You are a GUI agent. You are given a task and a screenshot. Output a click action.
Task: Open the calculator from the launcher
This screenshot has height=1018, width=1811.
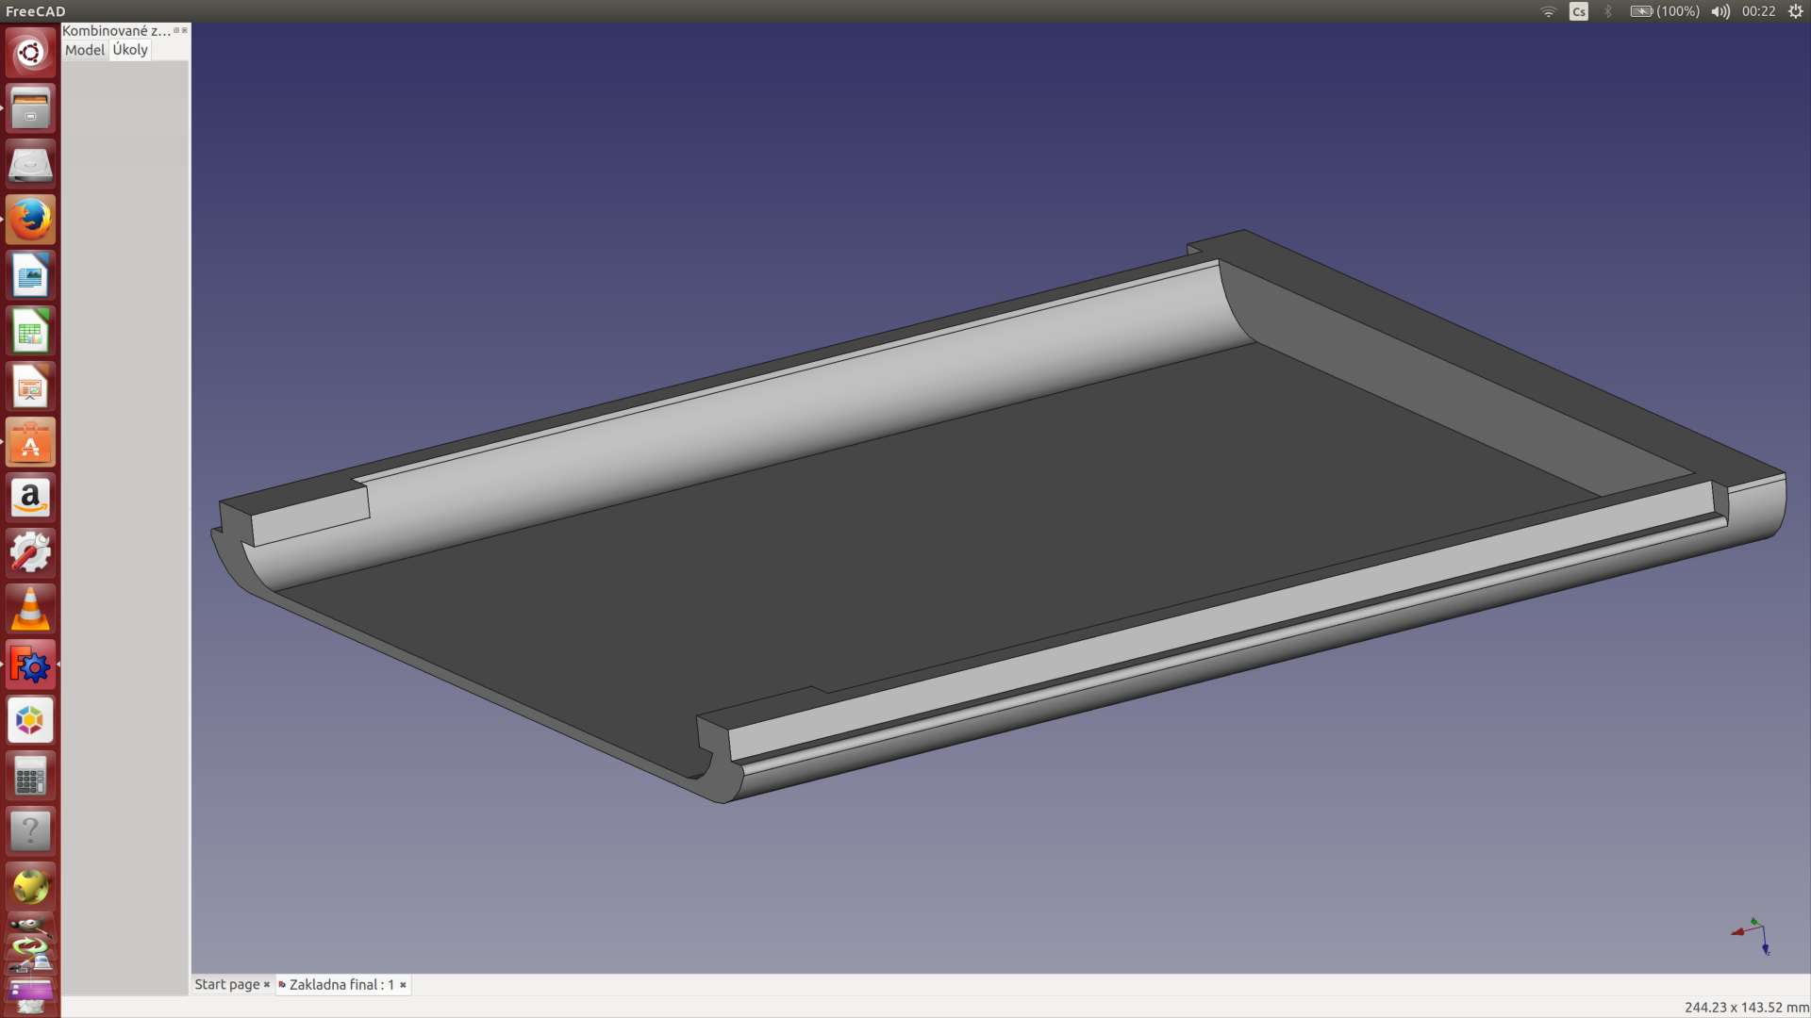pos(30,777)
